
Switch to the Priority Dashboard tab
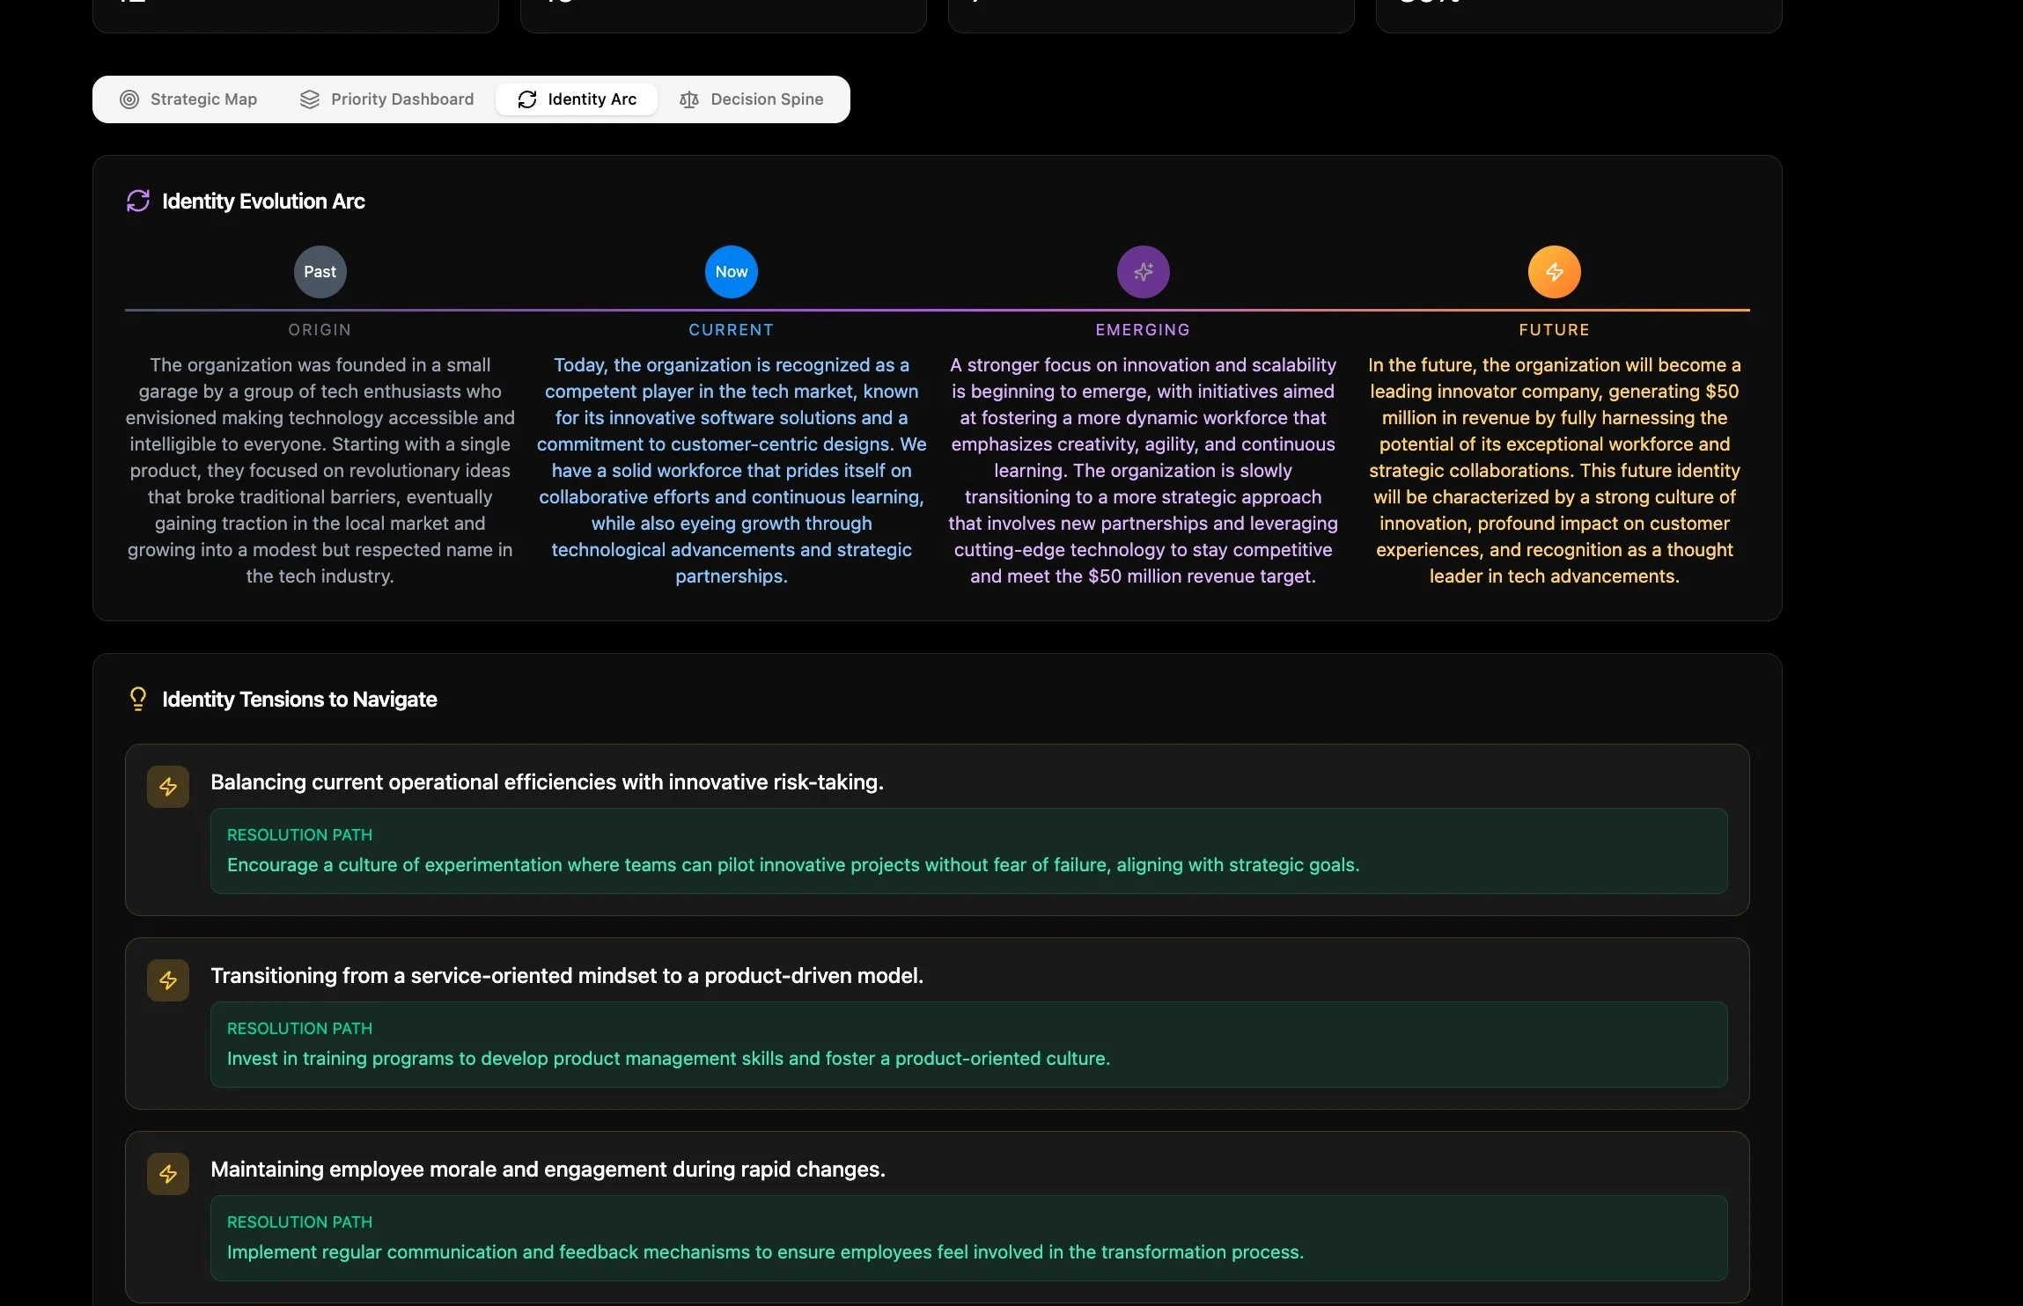click(x=386, y=99)
